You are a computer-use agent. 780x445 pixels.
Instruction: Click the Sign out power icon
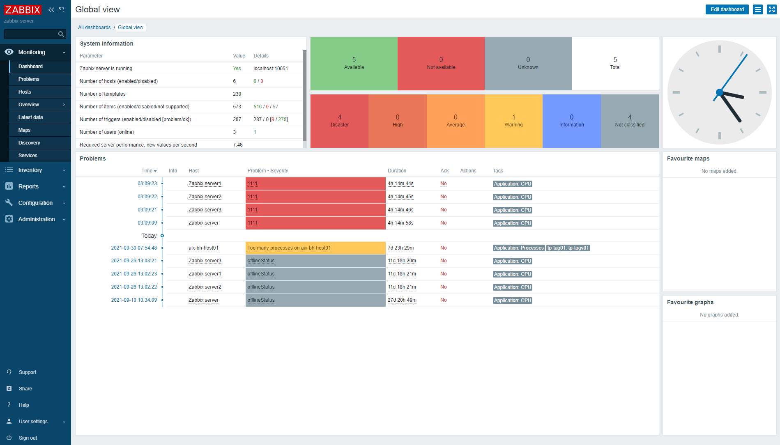(9, 438)
